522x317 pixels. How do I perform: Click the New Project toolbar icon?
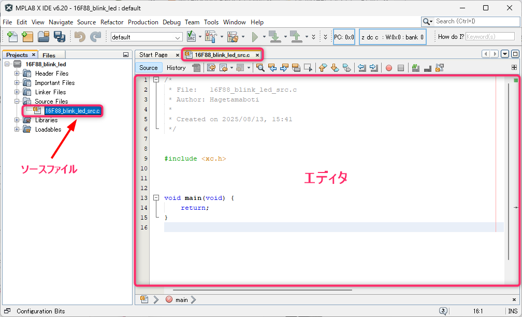pyautogui.click(x=27, y=37)
